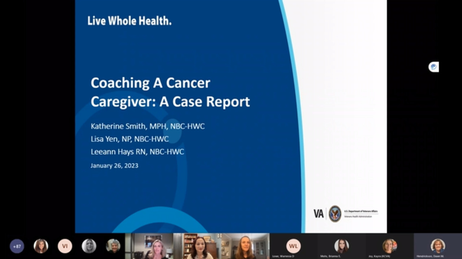Click the "VA" text logo
This screenshot has height=259, width=462.
318,214
